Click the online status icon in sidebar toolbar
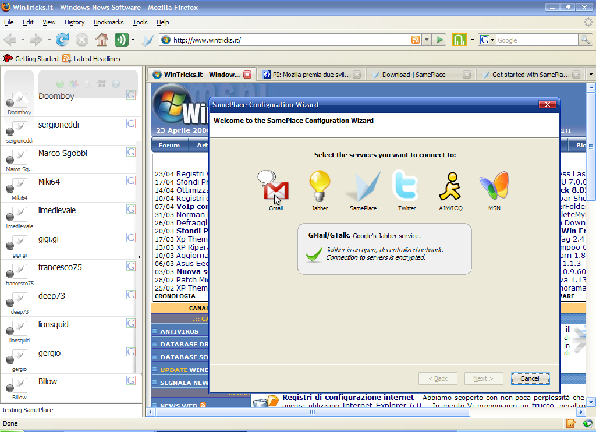 pos(60,84)
